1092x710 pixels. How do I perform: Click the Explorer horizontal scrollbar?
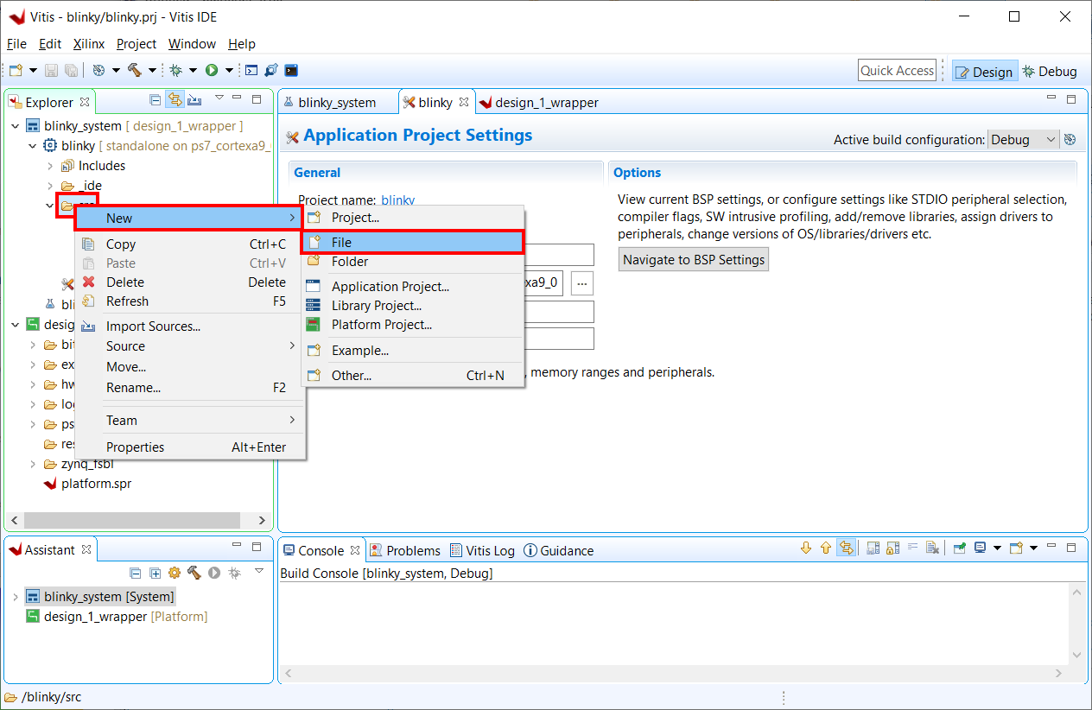click(131, 521)
